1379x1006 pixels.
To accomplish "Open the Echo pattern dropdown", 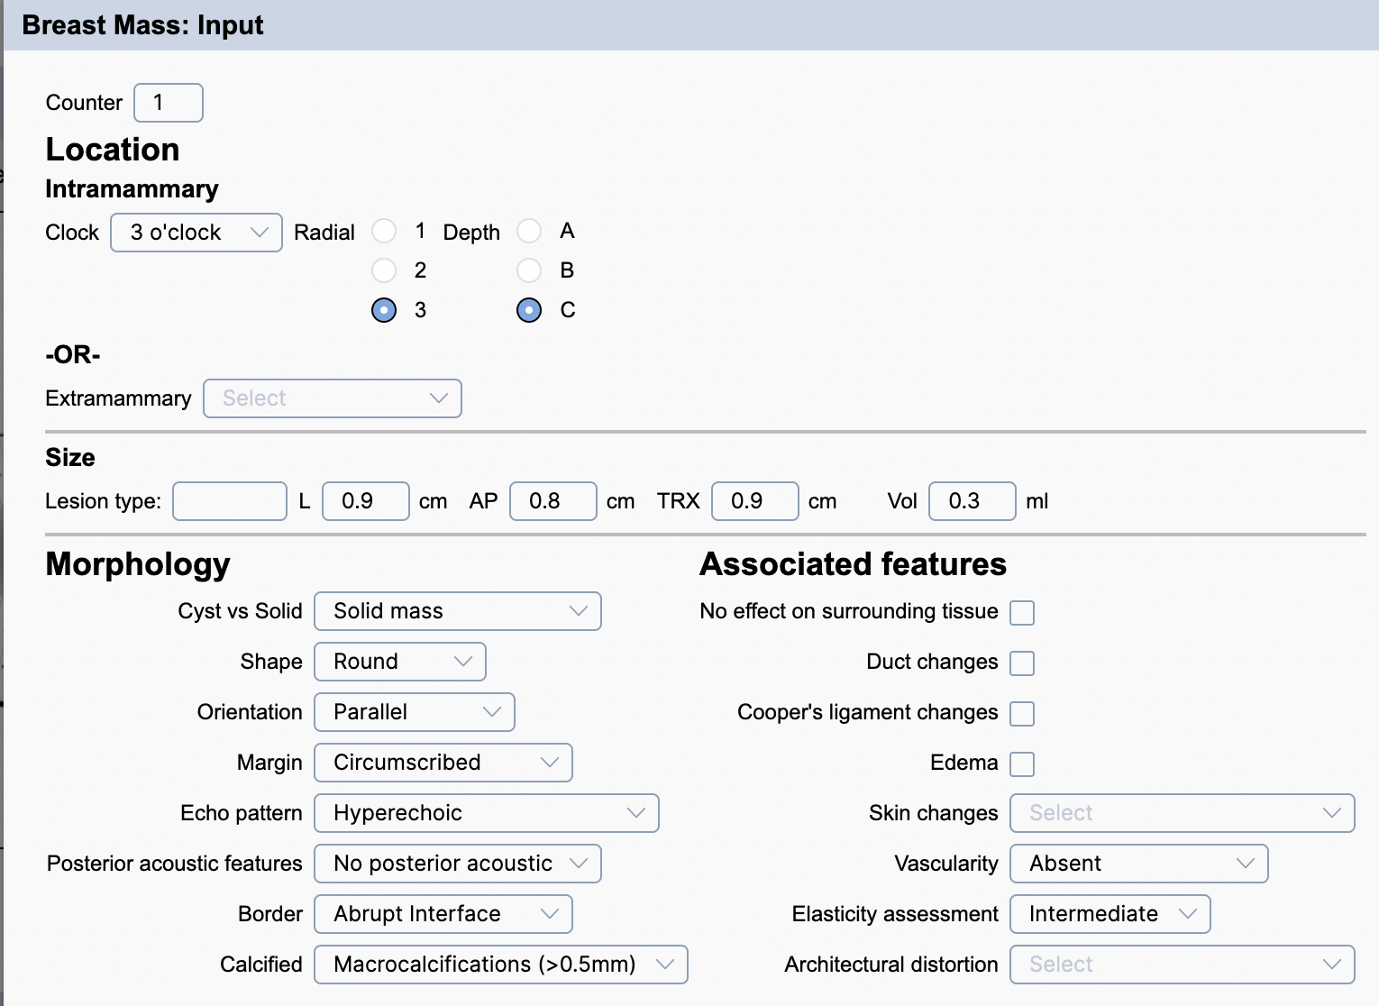I will tap(486, 813).
